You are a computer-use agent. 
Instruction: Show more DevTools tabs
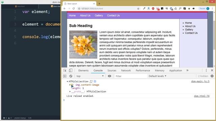pos(187,70)
